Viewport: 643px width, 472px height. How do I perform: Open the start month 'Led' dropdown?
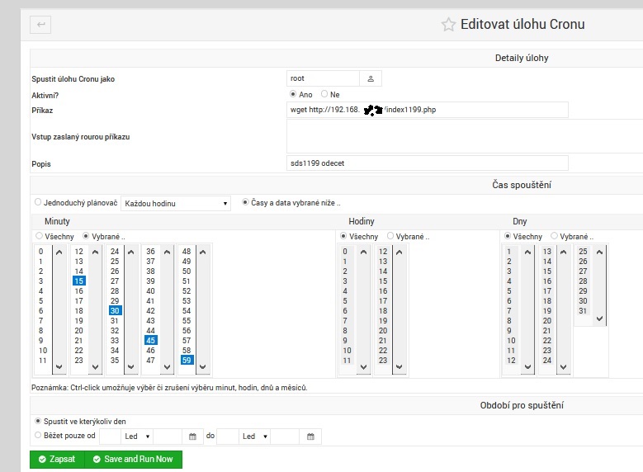(x=136, y=437)
